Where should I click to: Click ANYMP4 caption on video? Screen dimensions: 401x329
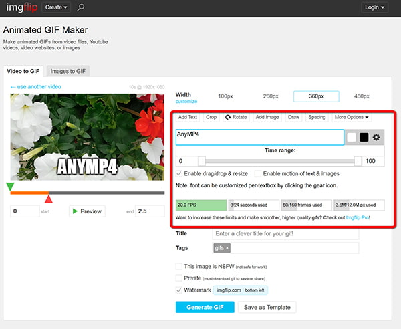[87, 167]
